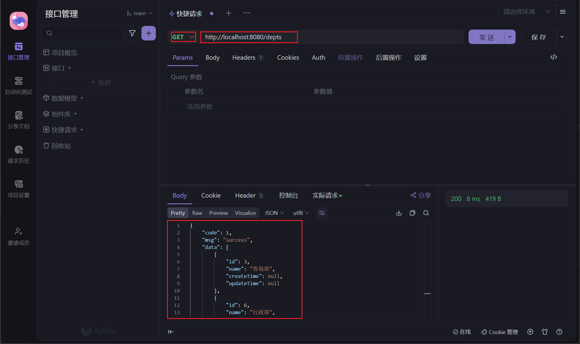
Task: Open the code generation icon
Action: pos(553,57)
